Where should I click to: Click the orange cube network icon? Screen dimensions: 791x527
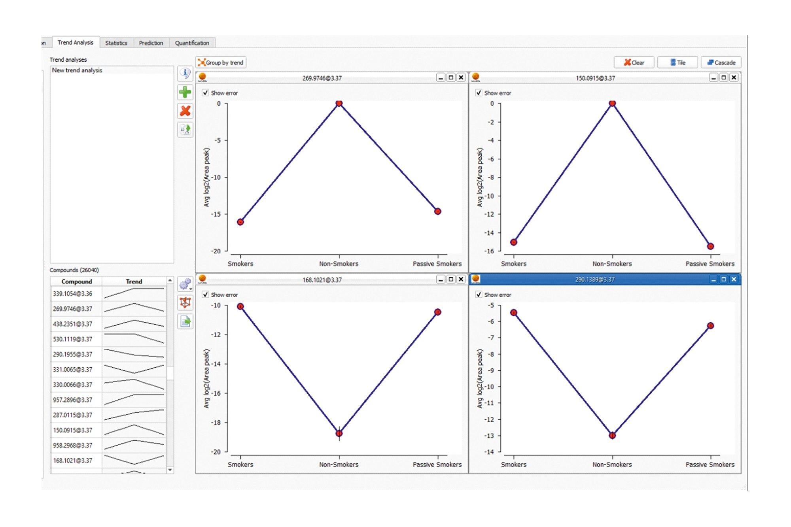(x=185, y=303)
